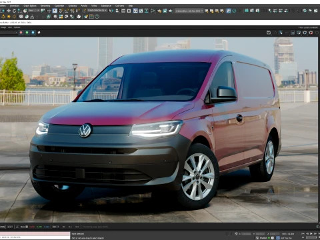Viewport: 320px width, 240px height.
Task: Open Render Setup teapot icon
Action: pyautogui.click(x=159, y=11)
